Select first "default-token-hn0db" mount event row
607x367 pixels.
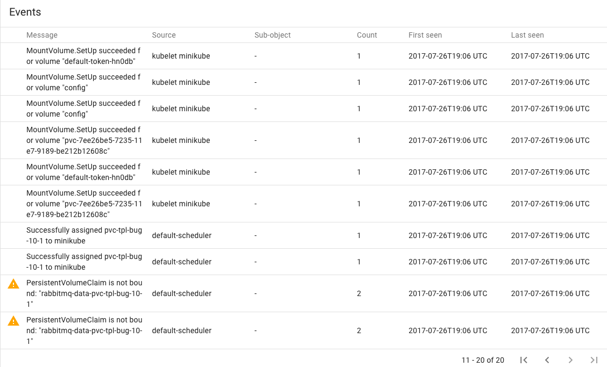(x=303, y=56)
